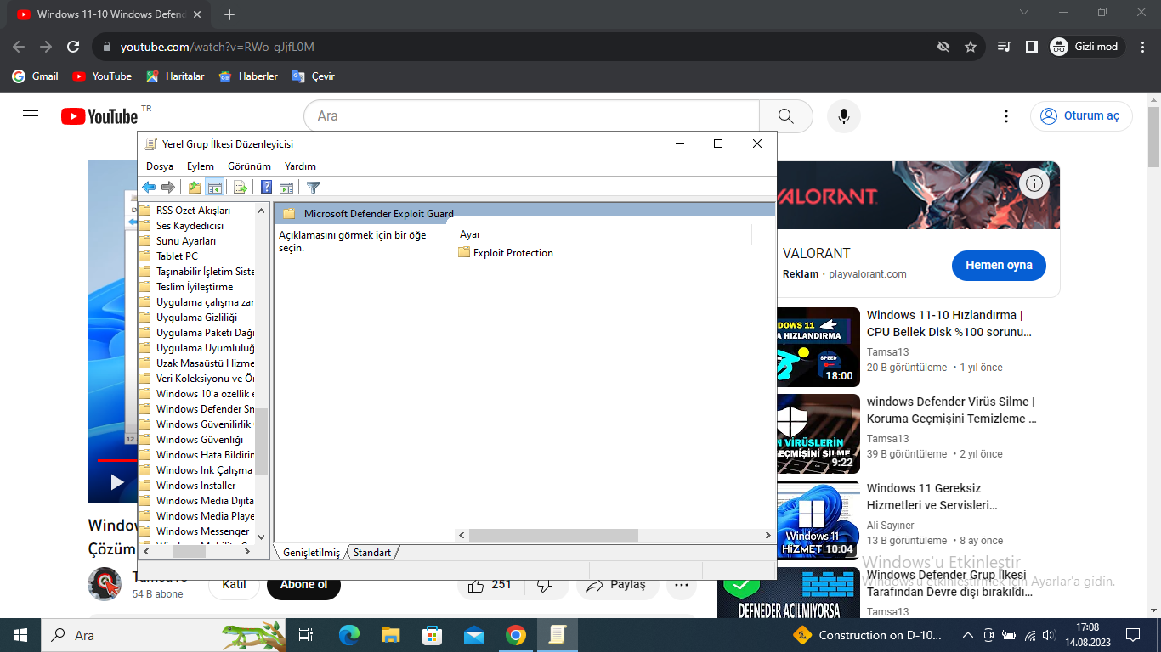Select Ses Kaydedicisi in the policy tree

190,226
